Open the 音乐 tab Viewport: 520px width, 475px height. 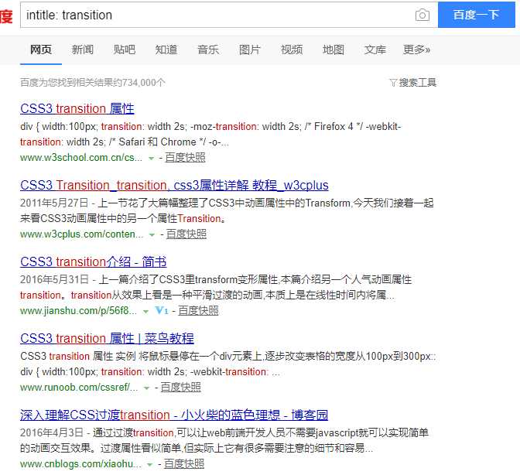coord(208,50)
